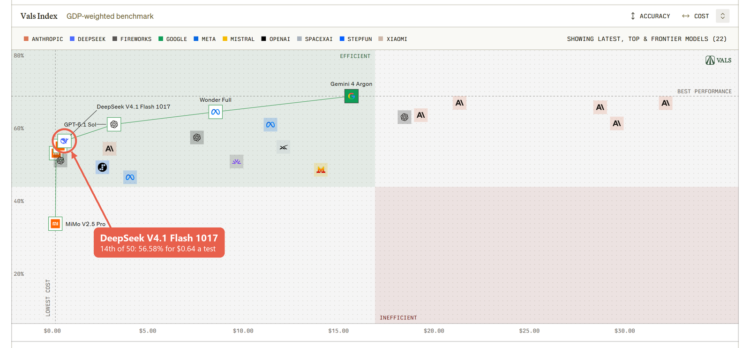Toggle DeepSeek in the legend
The width and height of the screenshot is (750, 348).
point(88,39)
